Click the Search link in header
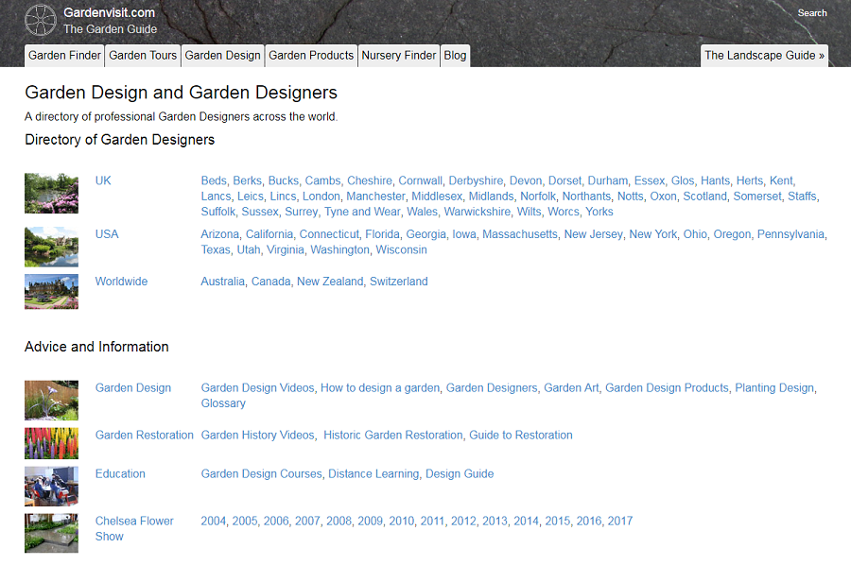 [812, 13]
